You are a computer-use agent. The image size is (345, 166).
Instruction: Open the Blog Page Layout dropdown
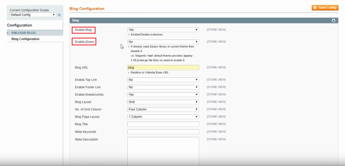point(163,116)
